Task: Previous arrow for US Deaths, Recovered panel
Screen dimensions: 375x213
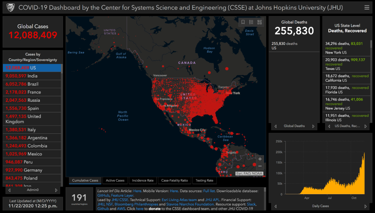Action: pos(329,126)
